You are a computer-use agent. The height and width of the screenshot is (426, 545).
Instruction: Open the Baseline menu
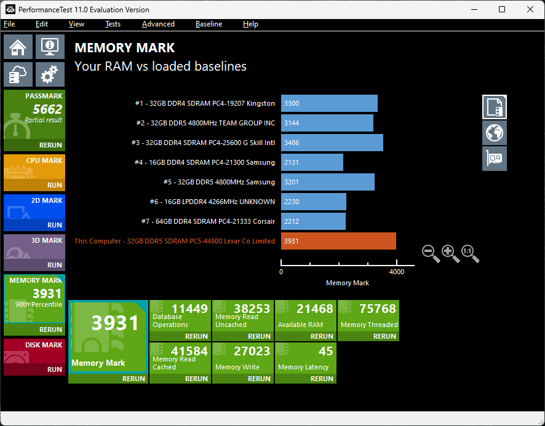[209, 24]
